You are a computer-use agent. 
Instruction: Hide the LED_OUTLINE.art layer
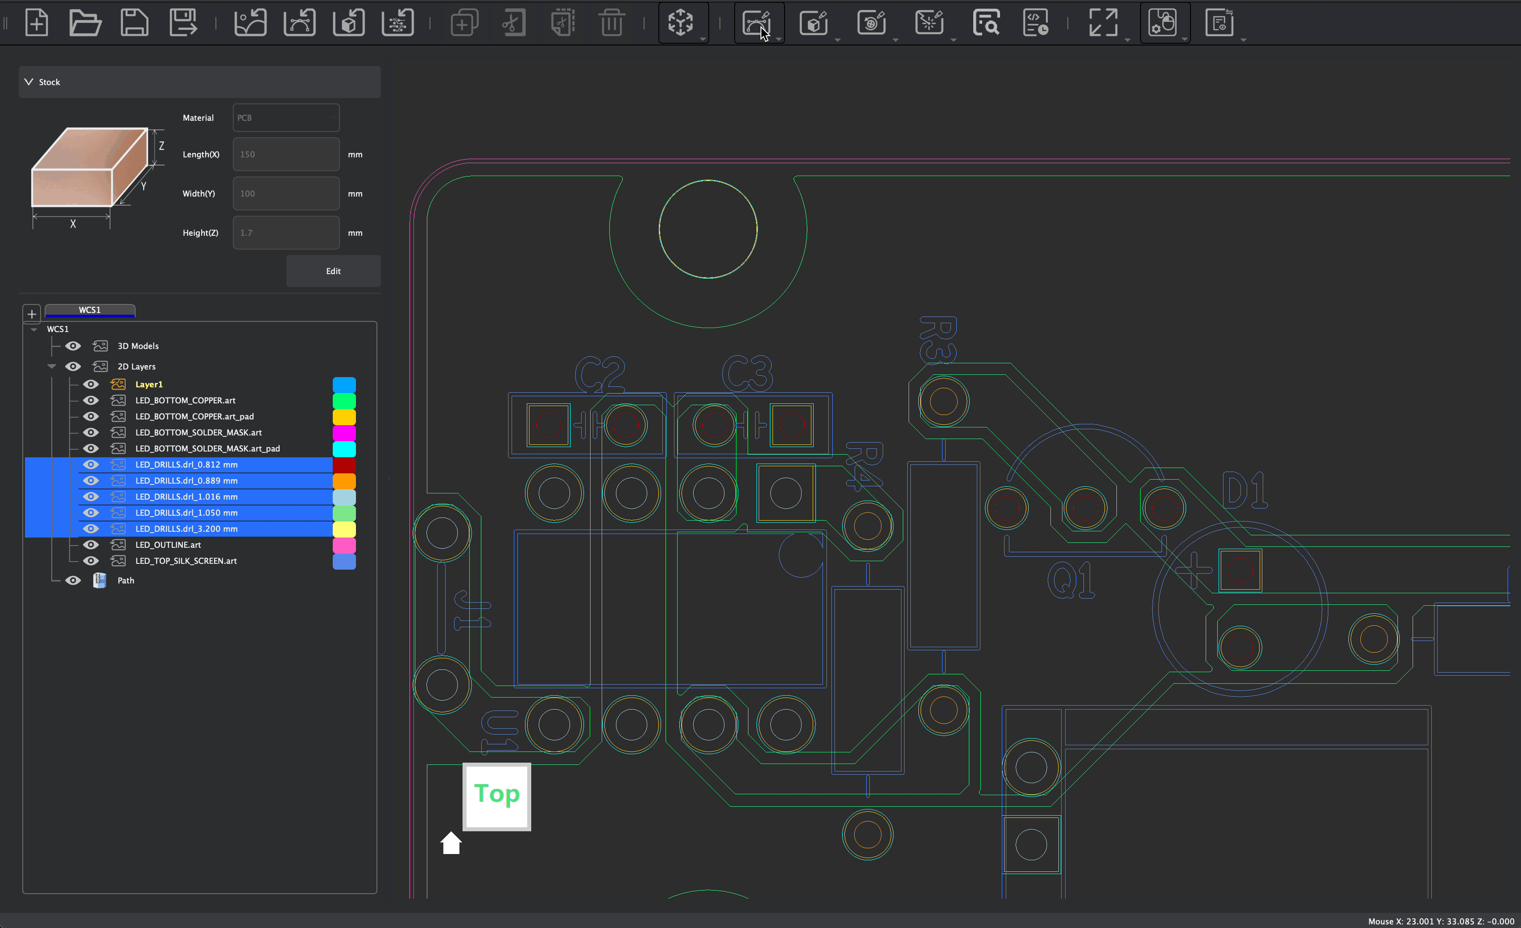tap(91, 545)
